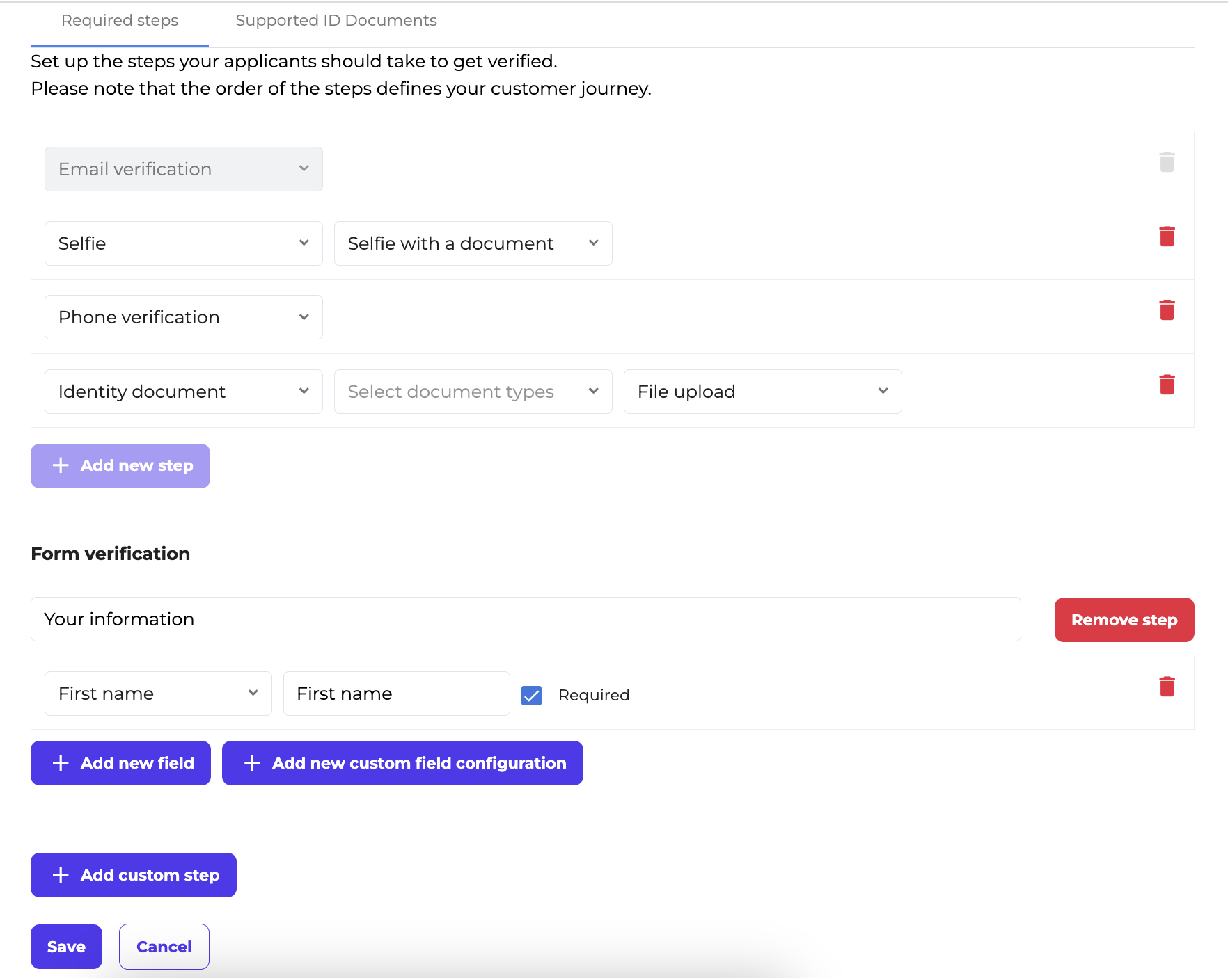This screenshot has height=978, width=1228.
Task: Open the Selfie step type dropdown
Action: pyautogui.click(x=183, y=243)
